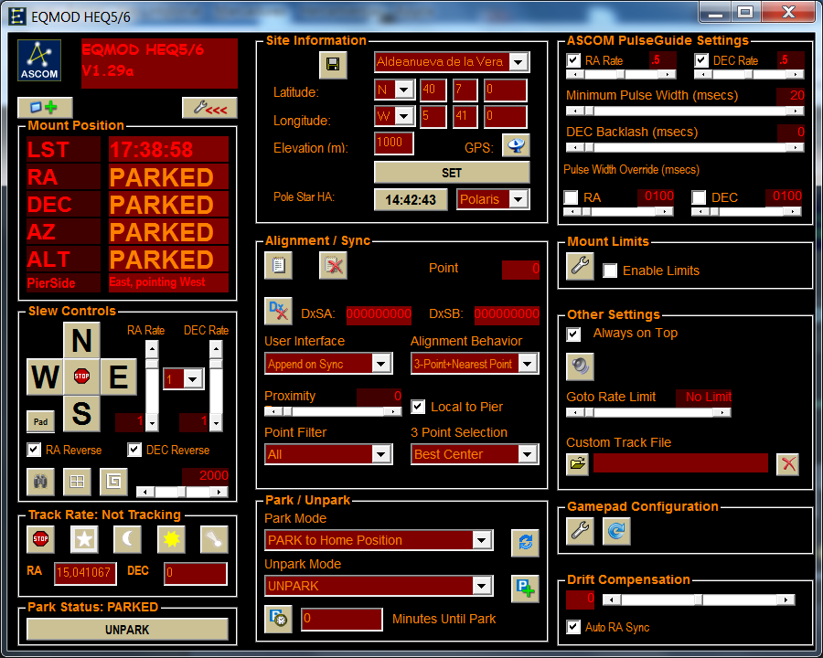Check the Enable Limits box
This screenshot has width=823, height=658.
[610, 271]
